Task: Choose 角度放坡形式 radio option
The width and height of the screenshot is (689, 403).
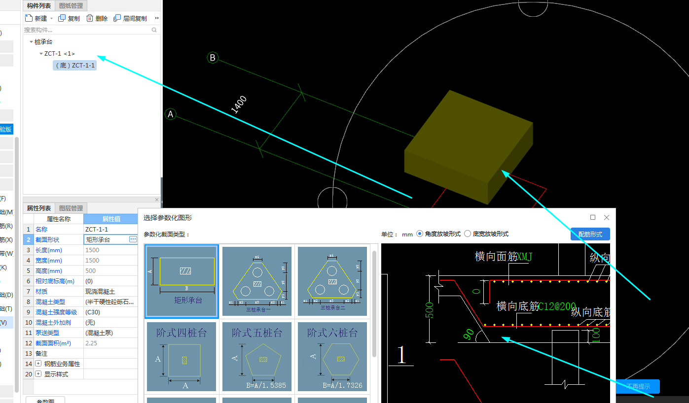Action: 420,234
